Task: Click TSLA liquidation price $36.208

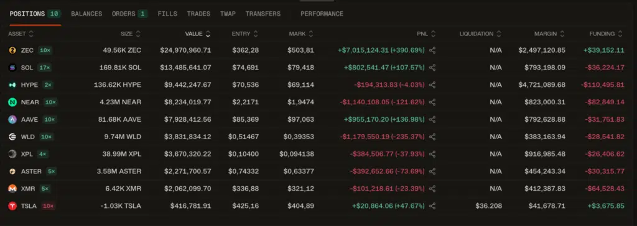Action: (489, 206)
